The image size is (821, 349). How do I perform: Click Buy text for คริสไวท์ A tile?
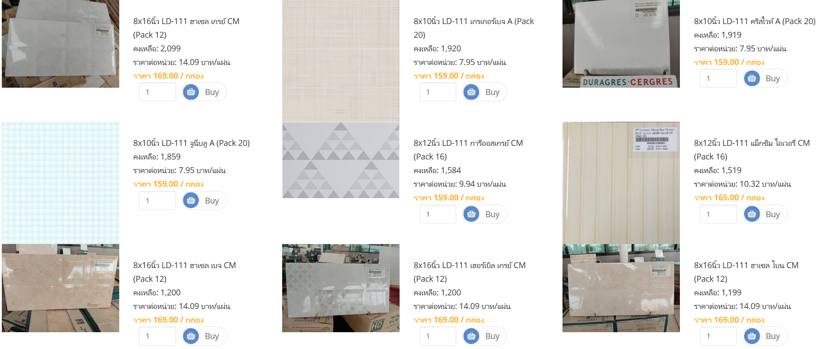(773, 79)
